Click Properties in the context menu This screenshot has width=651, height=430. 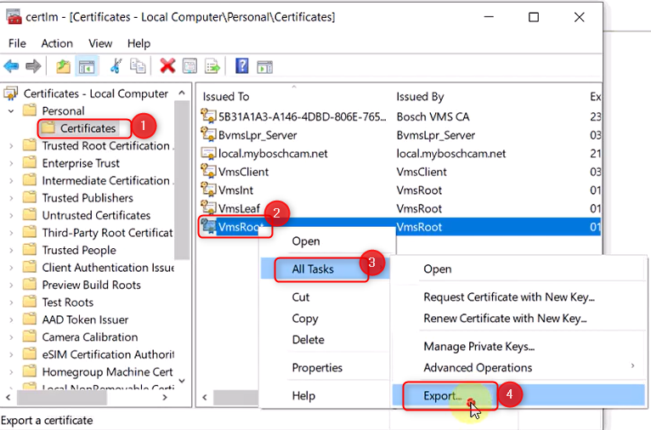(x=317, y=368)
